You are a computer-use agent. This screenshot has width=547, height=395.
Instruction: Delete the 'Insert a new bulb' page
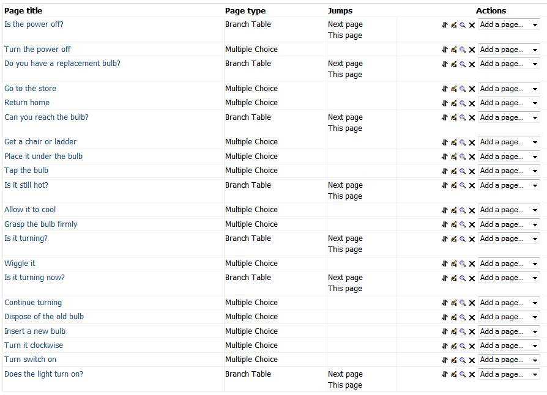pyautogui.click(x=472, y=332)
